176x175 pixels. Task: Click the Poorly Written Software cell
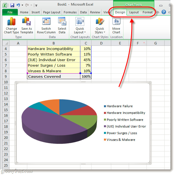[x=54, y=54]
